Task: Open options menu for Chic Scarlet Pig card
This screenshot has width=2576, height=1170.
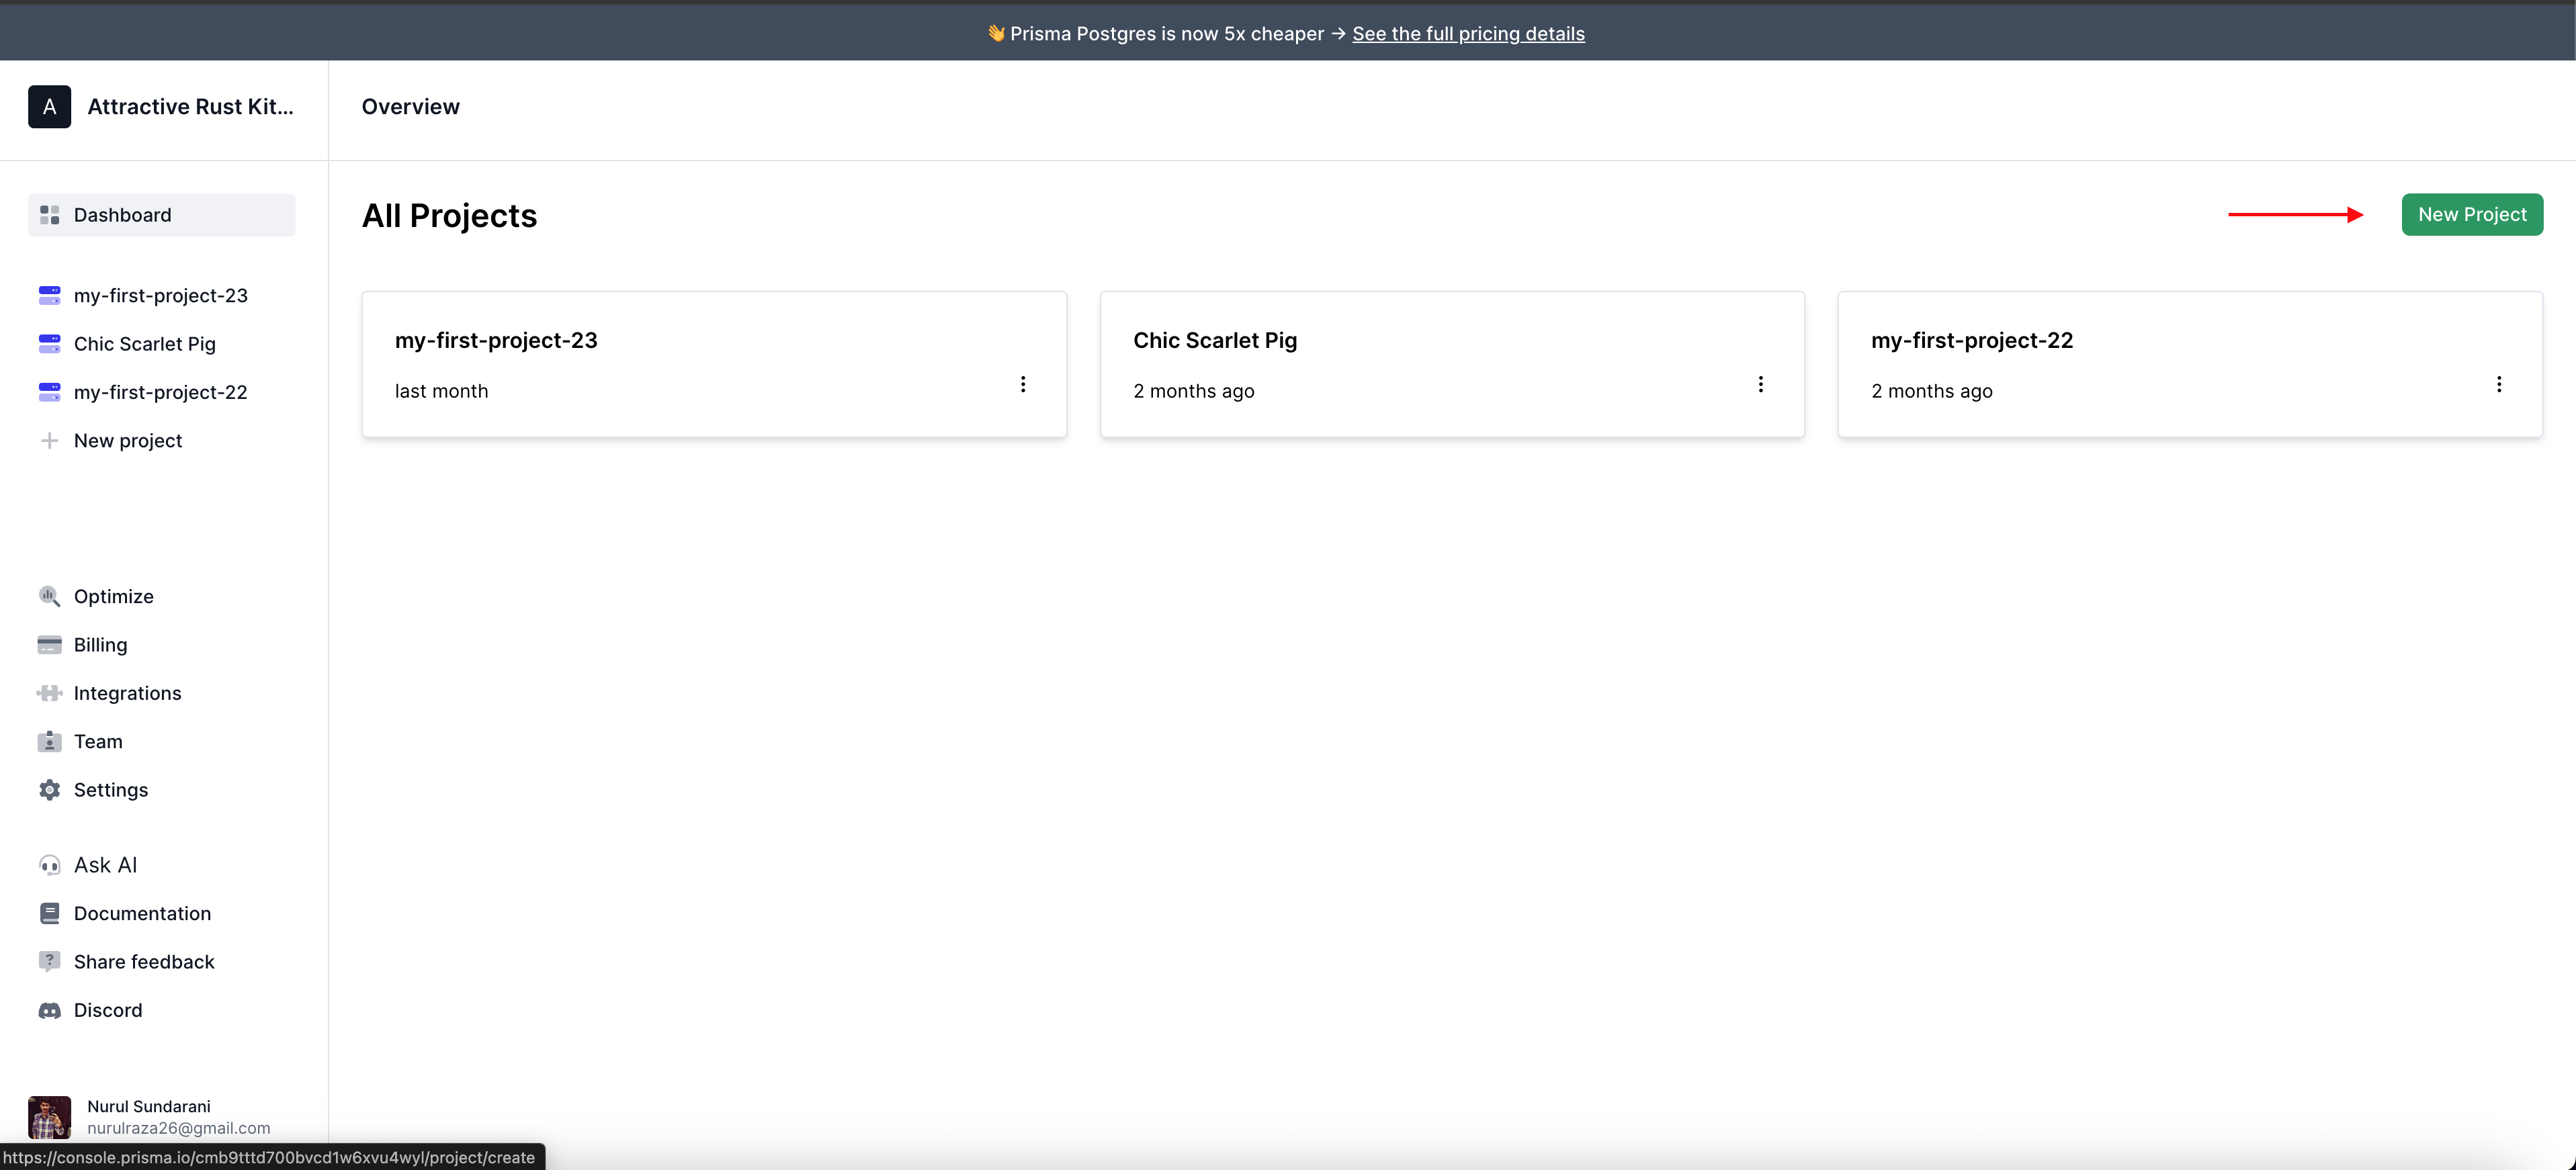Action: click(1760, 384)
